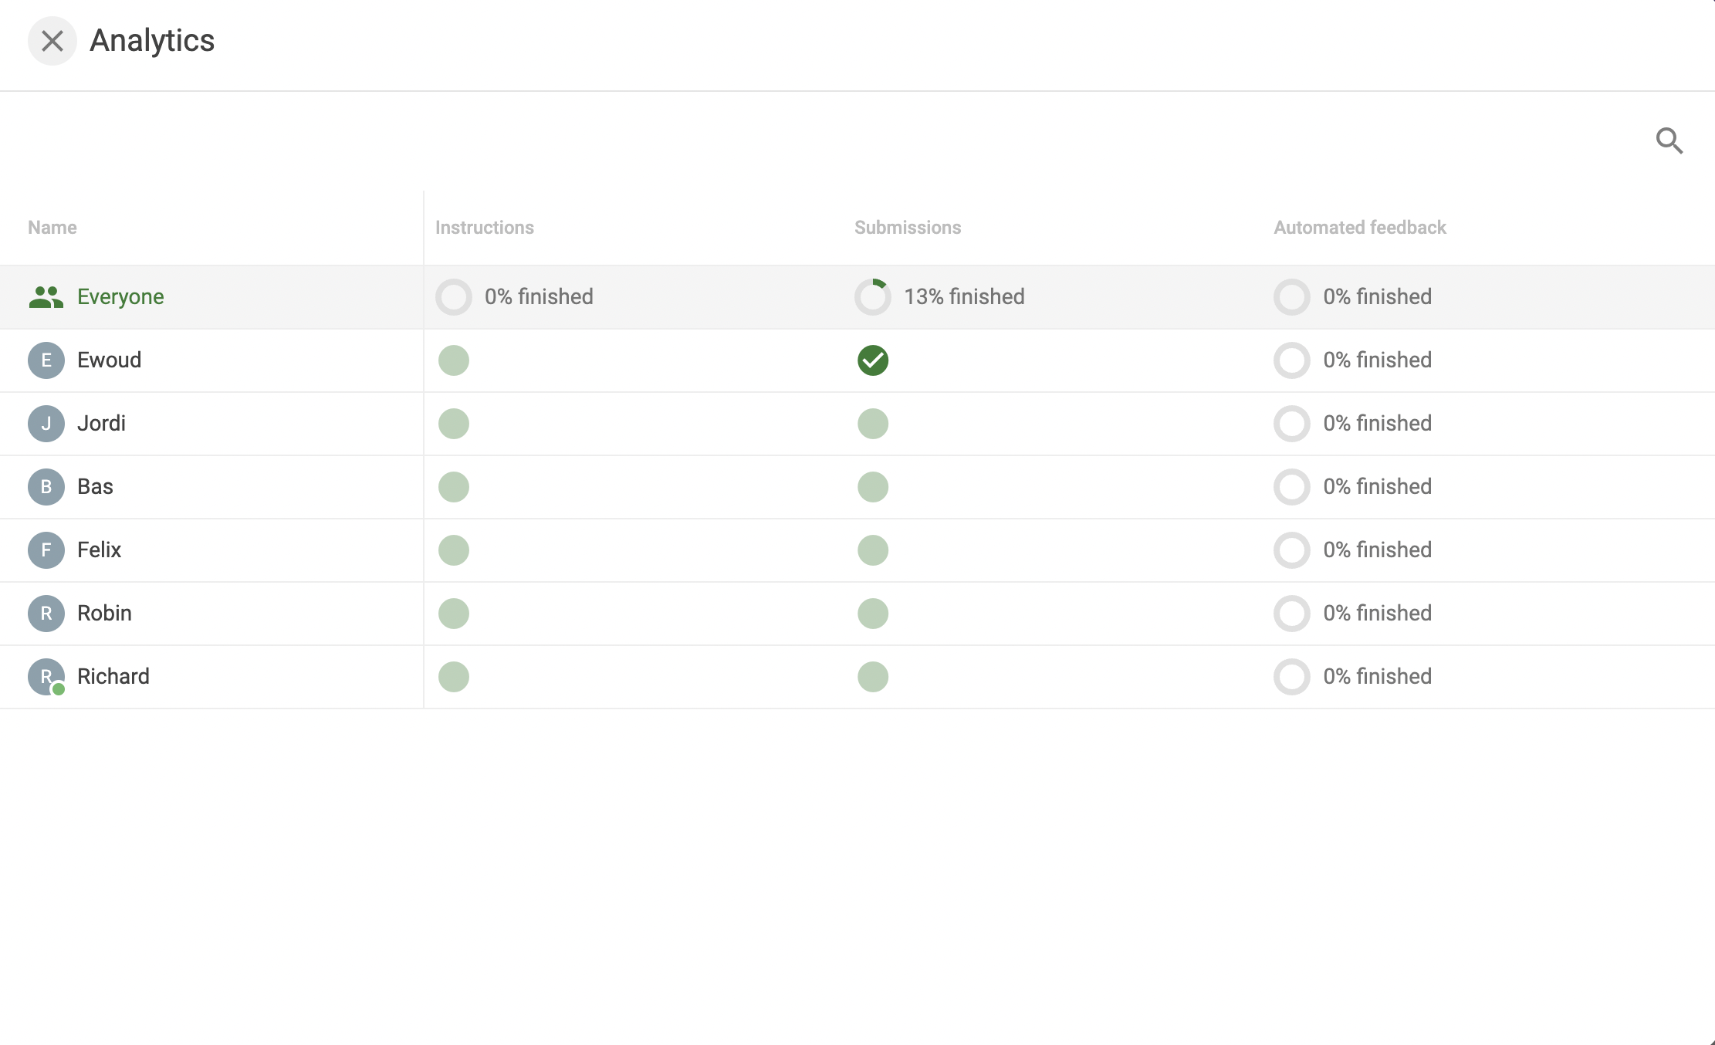Image resolution: width=1715 pixels, height=1045 pixels.
Task: Click Bas's Instructions status dot
Action: coord(454,487)
